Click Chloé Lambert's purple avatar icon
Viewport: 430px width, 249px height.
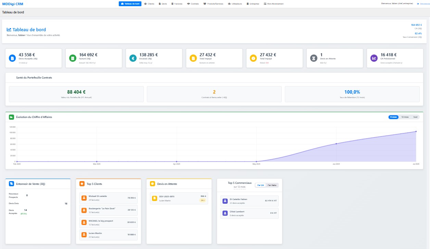tap(225, 213)
